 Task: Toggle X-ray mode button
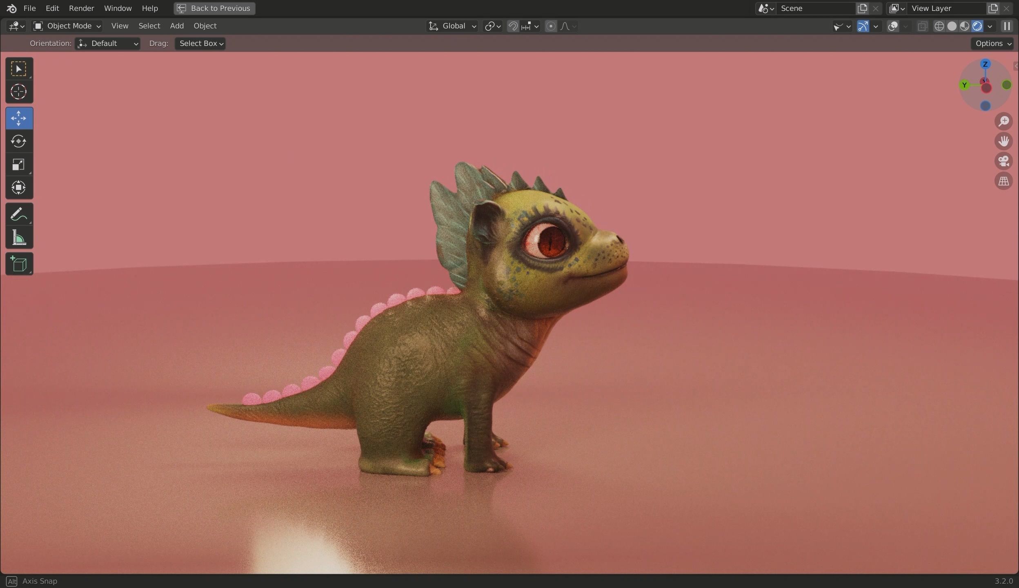coord(922,26)
